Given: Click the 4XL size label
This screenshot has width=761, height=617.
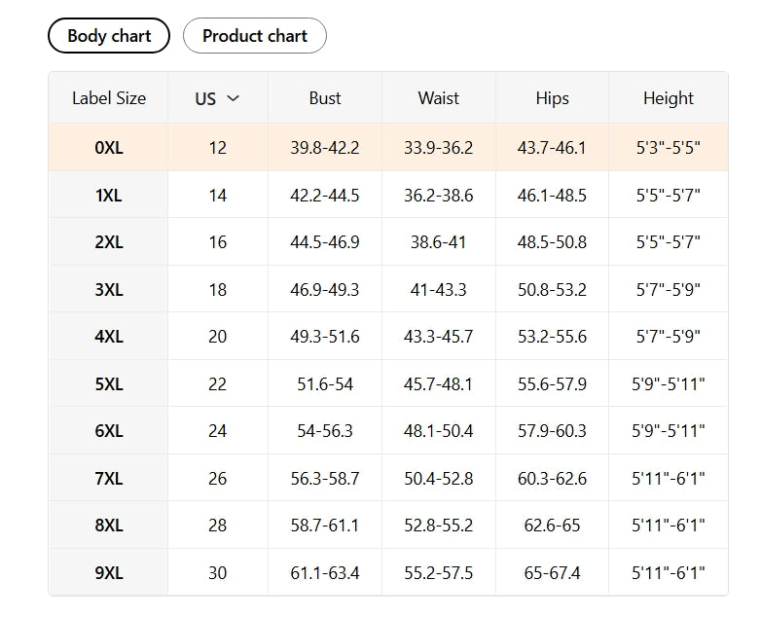Looking at the screenshot, I should point(109,337).
